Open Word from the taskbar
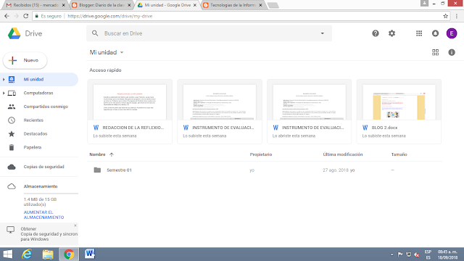Screen dimensions: 464x261 (x=90, y=254)
